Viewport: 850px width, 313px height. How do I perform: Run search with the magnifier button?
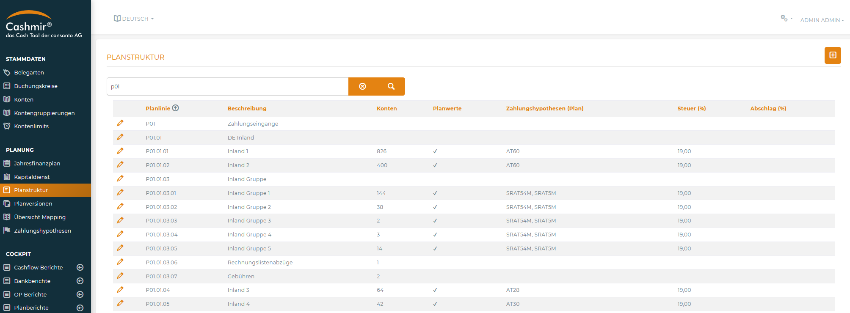pos(391,86)
